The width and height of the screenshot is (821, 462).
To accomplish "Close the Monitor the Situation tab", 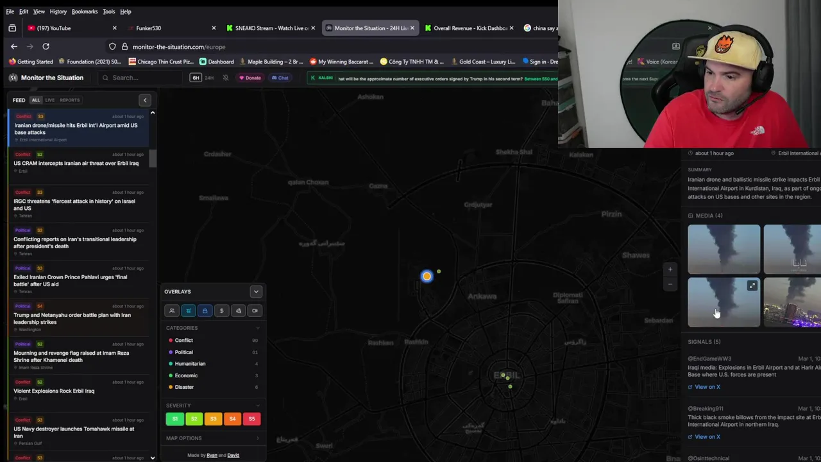I will [x=412, y=28].
